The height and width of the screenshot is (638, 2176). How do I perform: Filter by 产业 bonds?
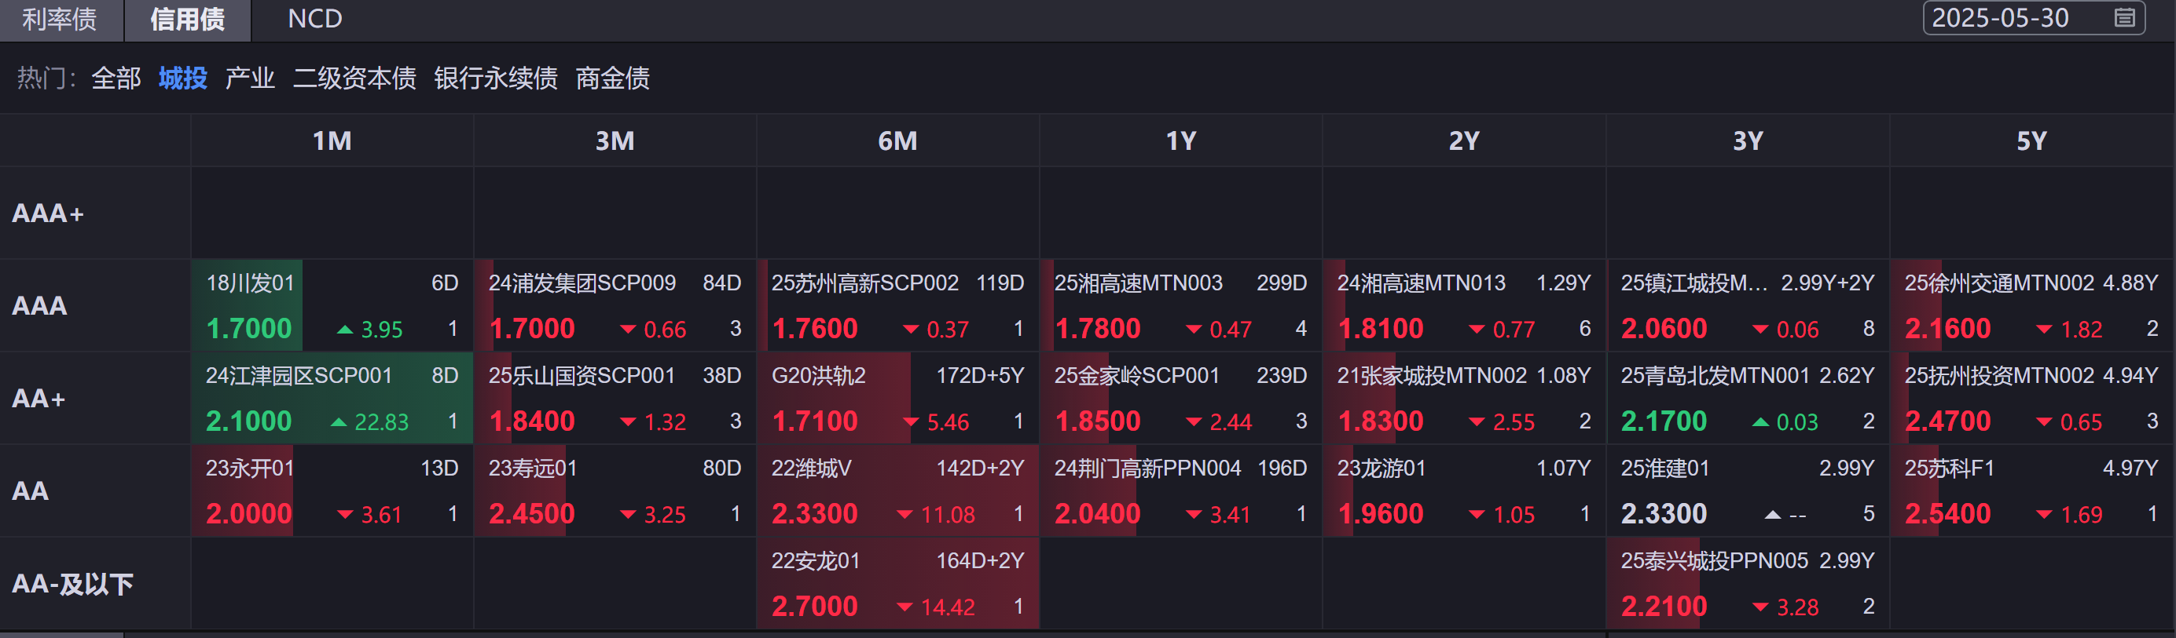point(250,78)
